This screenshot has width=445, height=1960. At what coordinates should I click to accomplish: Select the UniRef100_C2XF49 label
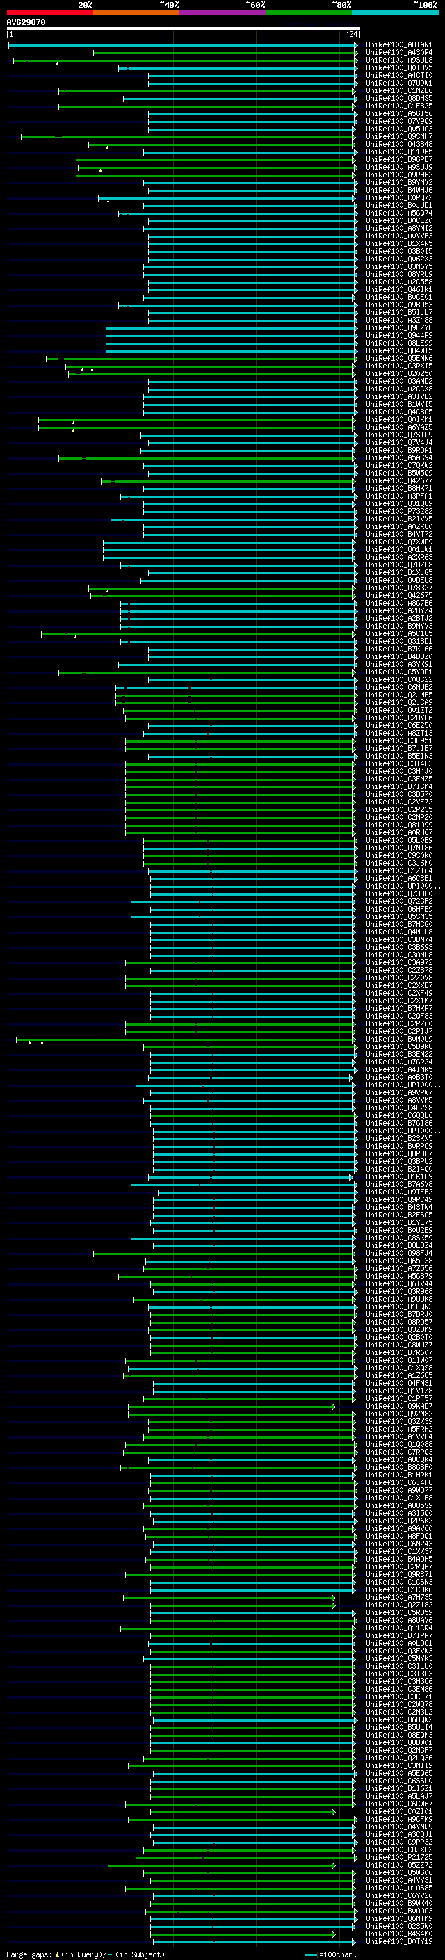point(399,993)
